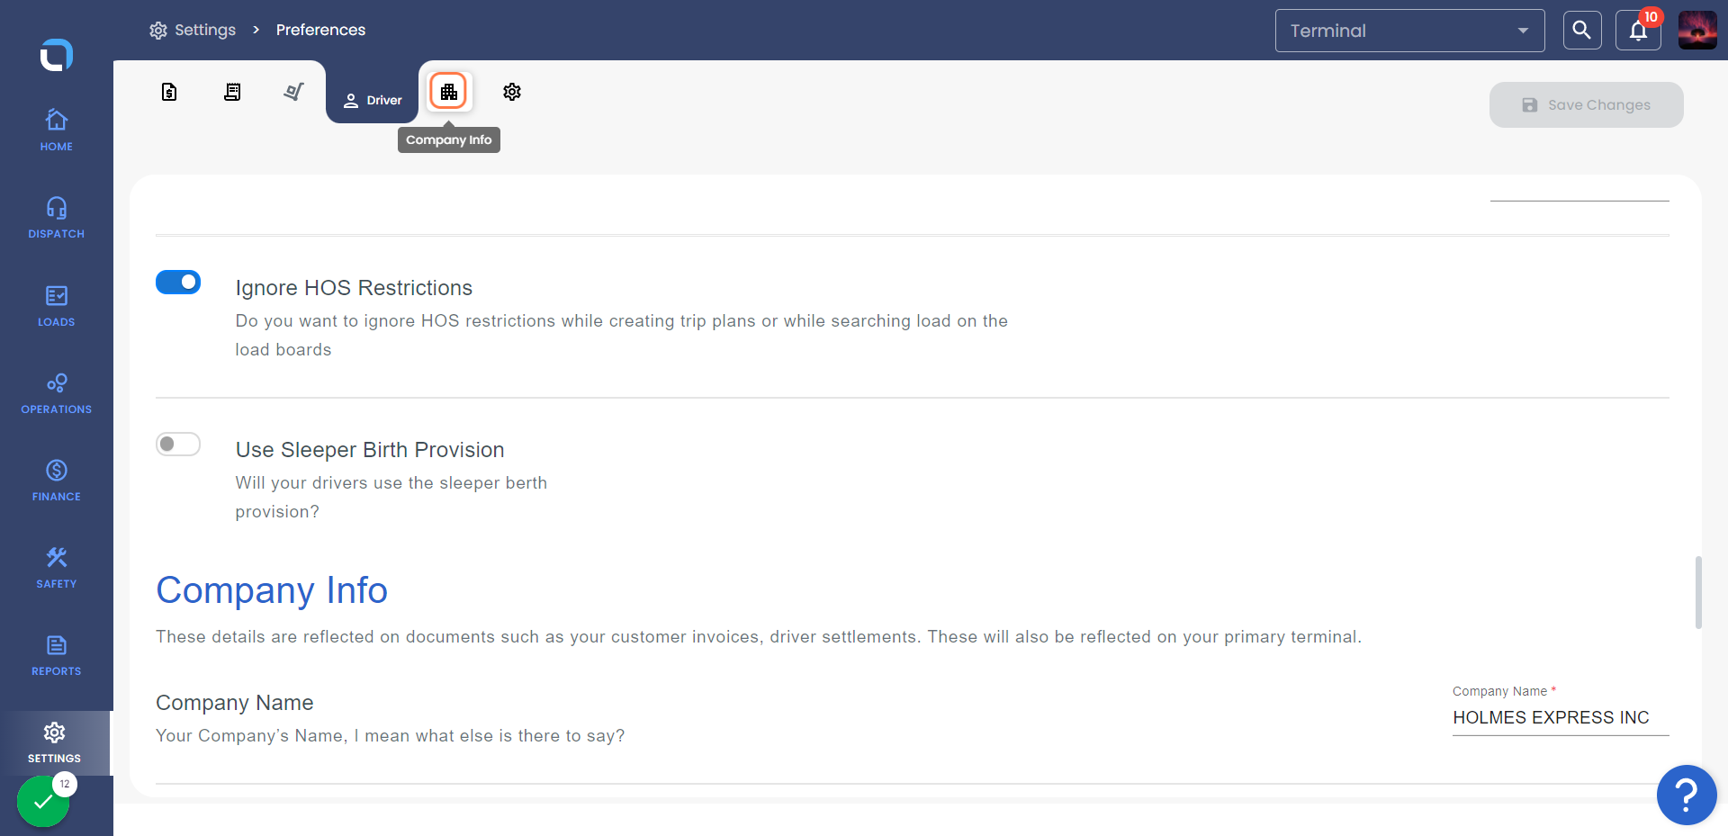Open Reports from the sidebar
1728x836 pixels.
pyautogui.click(x=56, y=655)
